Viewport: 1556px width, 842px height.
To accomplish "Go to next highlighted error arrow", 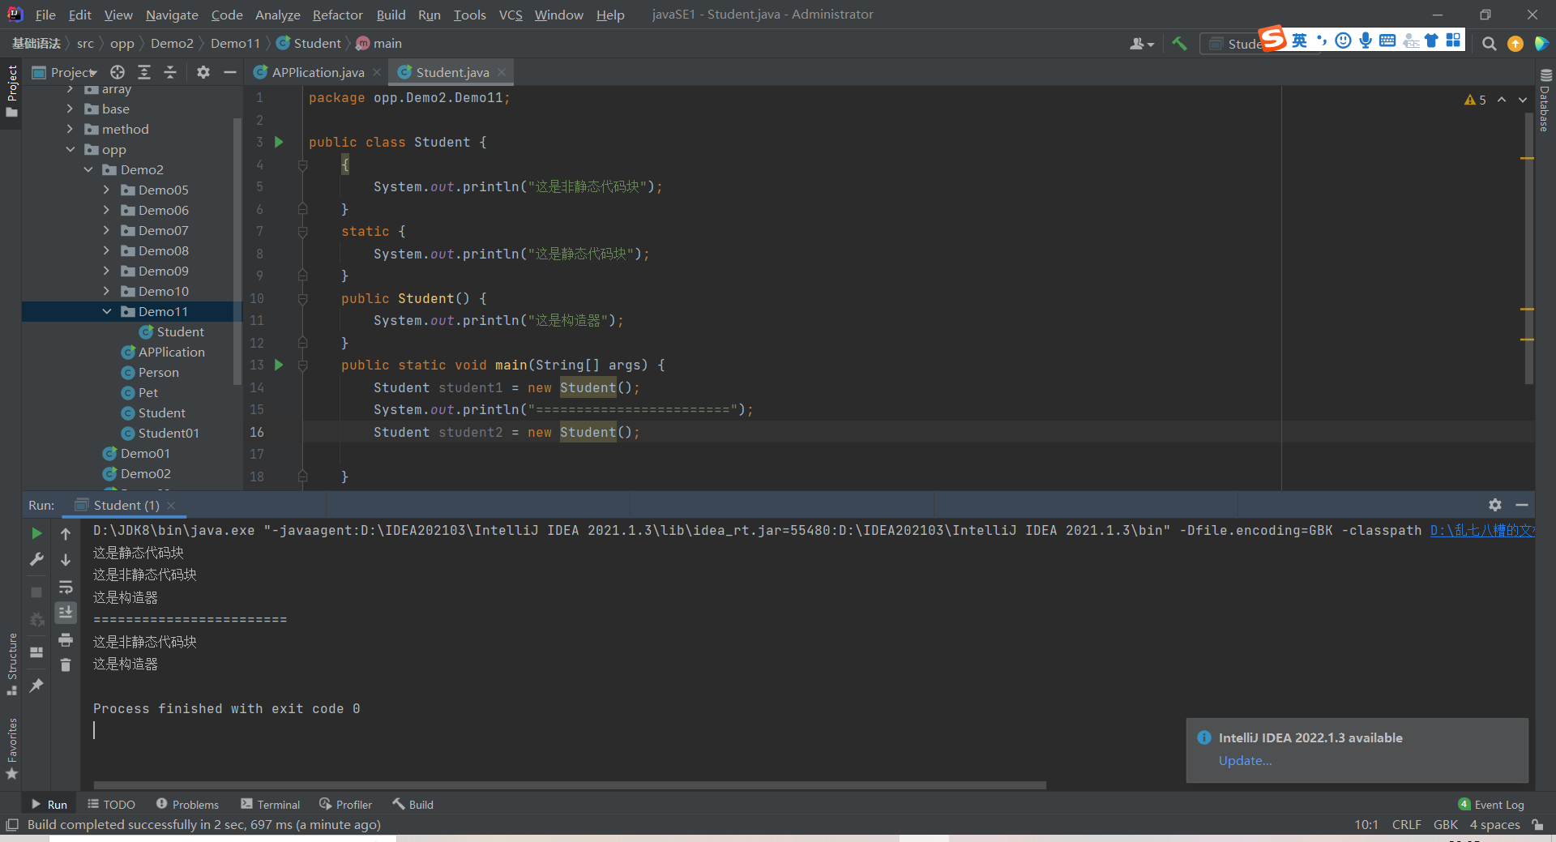I will point(1523,100).
